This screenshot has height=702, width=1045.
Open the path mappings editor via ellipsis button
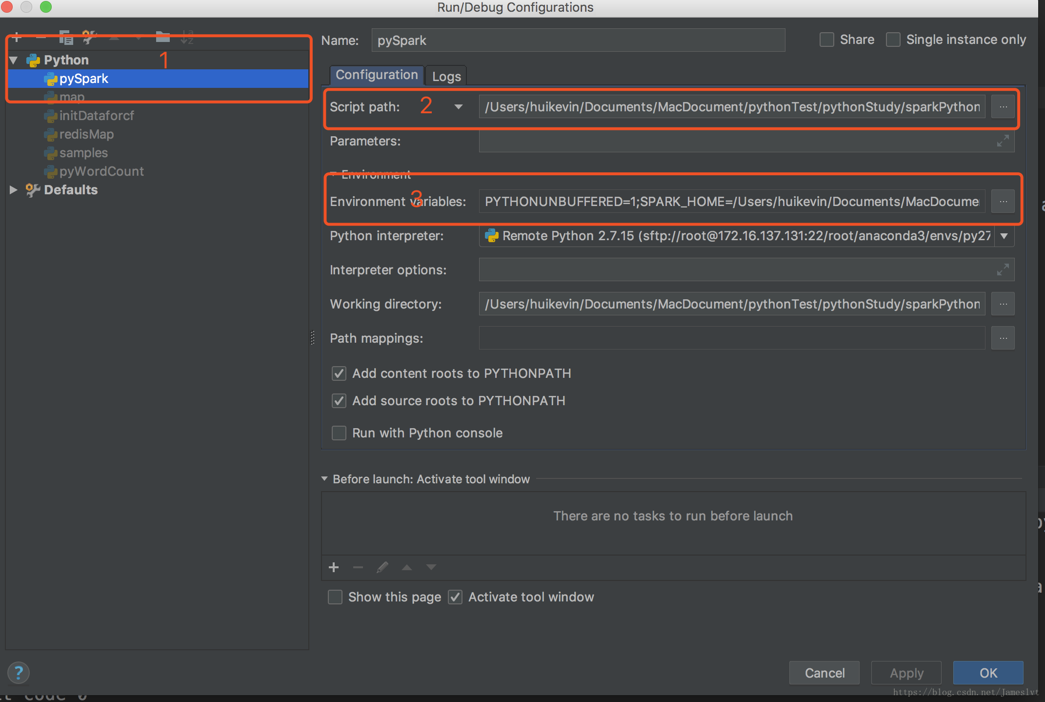(1003, 338)
